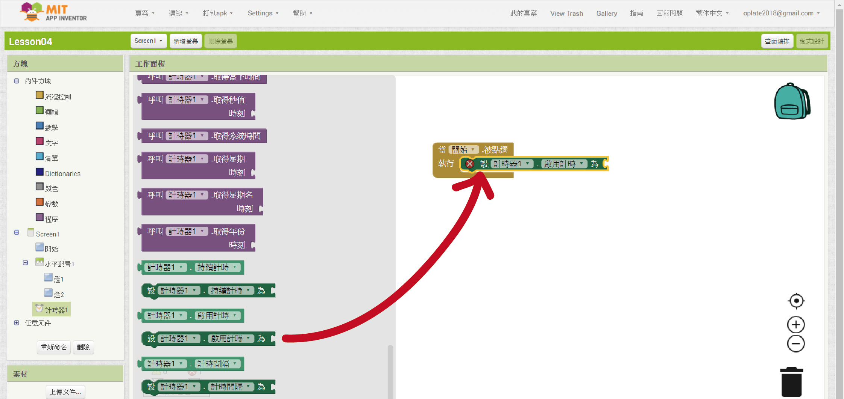Viewport: 844px width, 399px height.
Task: Click the MIT App Inventor logo
Action: pos(53,12)
